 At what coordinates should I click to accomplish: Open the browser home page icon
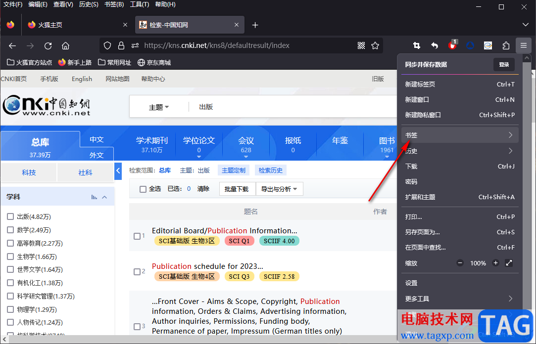pos(66,46)
